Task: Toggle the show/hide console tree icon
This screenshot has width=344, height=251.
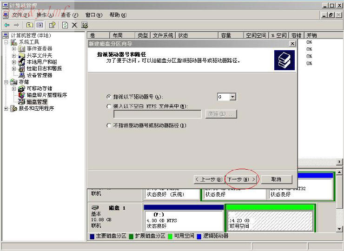Action: click(40, 25)
